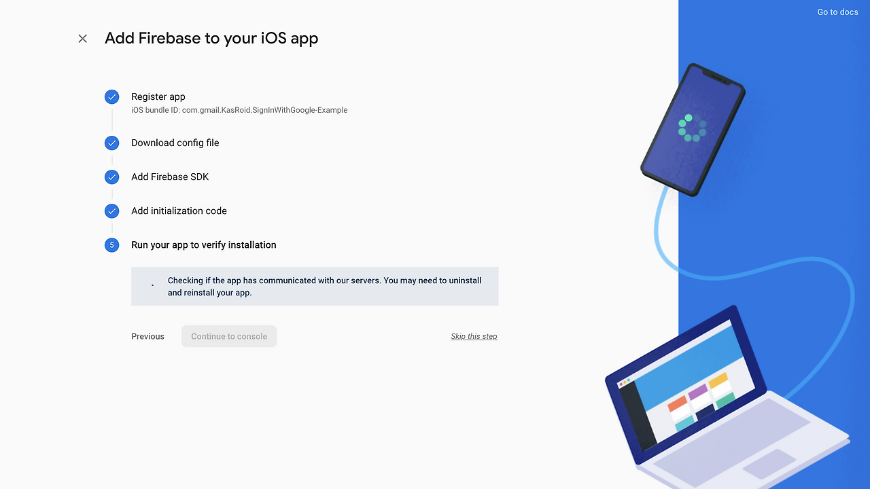870x489 pixels.
Task: Open the Go to docs link
Action: click(x=837, y=12)
